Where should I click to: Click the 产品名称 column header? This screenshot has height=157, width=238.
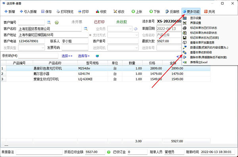click(x=55, y=63)
